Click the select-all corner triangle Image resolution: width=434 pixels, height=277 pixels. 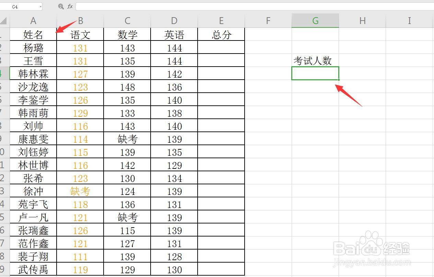(x=3, y=21)
